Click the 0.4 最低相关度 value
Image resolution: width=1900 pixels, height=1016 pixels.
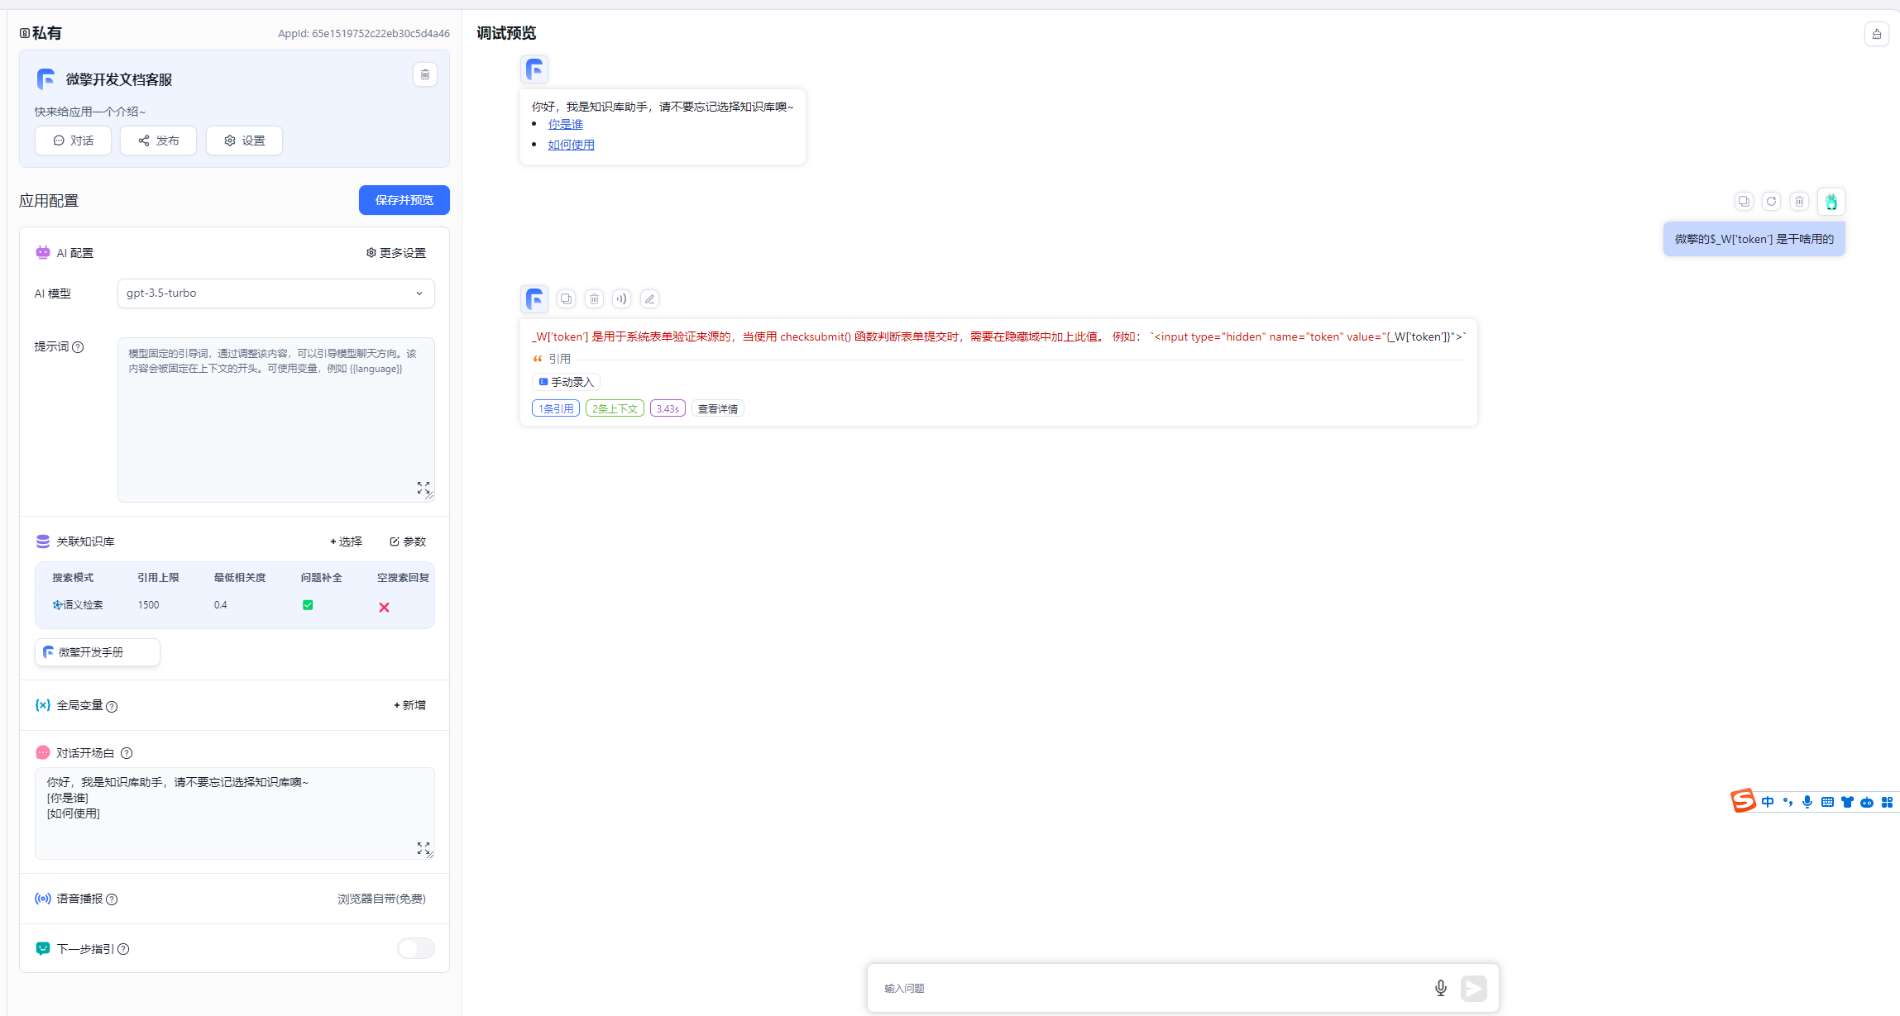[220, 605]
